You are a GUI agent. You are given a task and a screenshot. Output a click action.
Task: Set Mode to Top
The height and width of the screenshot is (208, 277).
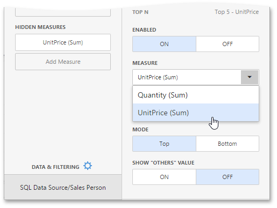click(164, 144)
